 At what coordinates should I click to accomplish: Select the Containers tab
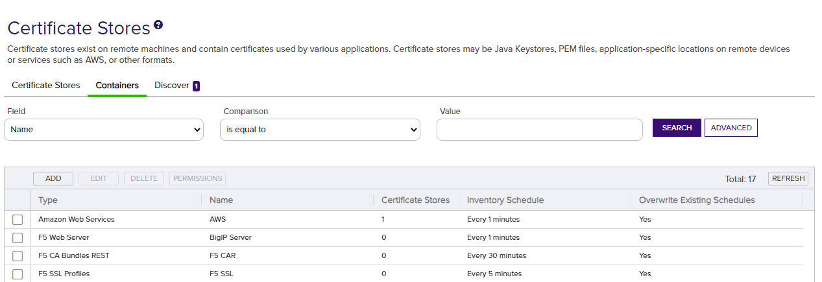pos(117,86)
